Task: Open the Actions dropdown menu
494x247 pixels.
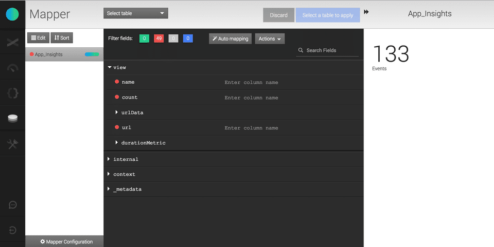Action: (x=270, y=39)
